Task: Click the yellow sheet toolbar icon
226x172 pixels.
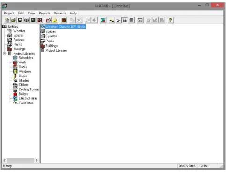Action: click(55, 20)
